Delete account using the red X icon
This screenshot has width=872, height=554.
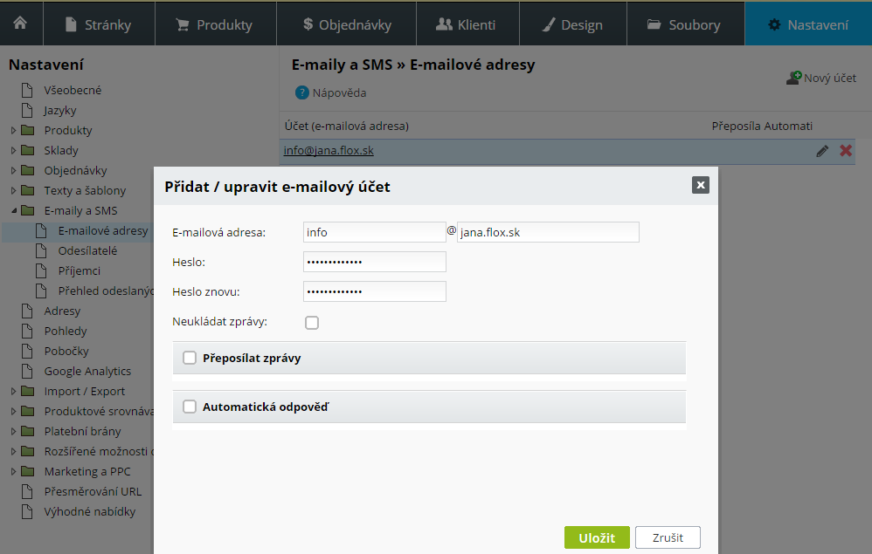click(x=846, y=151)
